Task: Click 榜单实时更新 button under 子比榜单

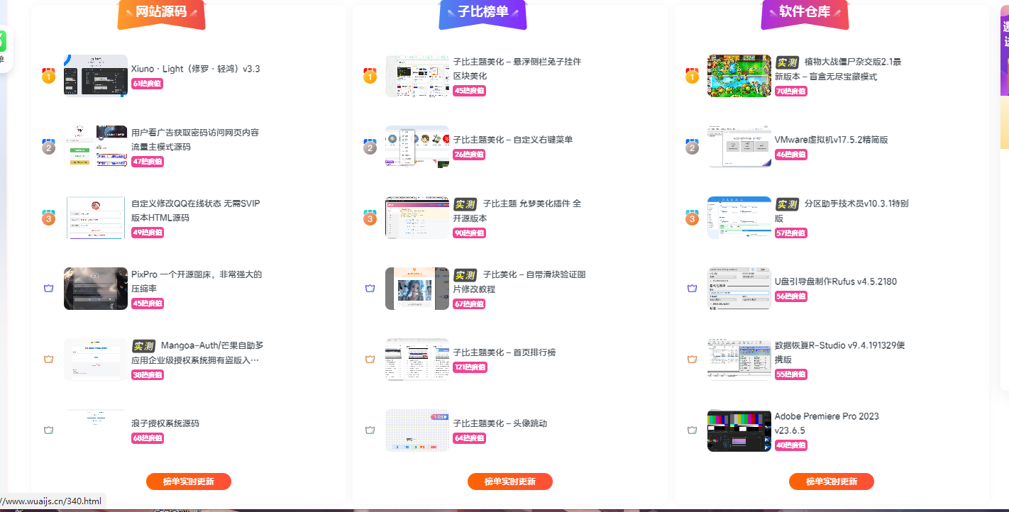Action: (x=510, y=482)
